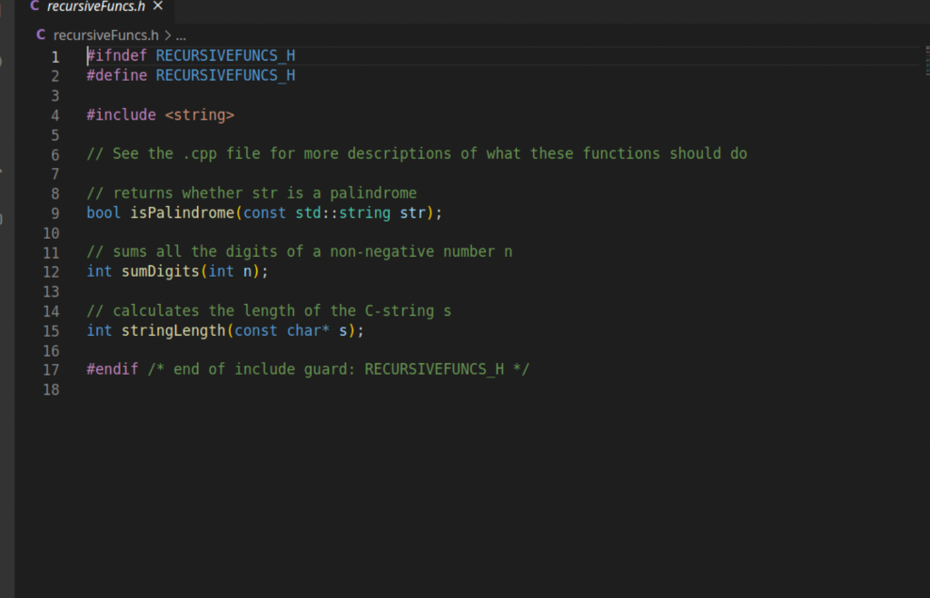The width and height of the screenshot is (930, 598).
Task: Close the recursiveFuncs.h editor tab
Action: pos(158,5)
